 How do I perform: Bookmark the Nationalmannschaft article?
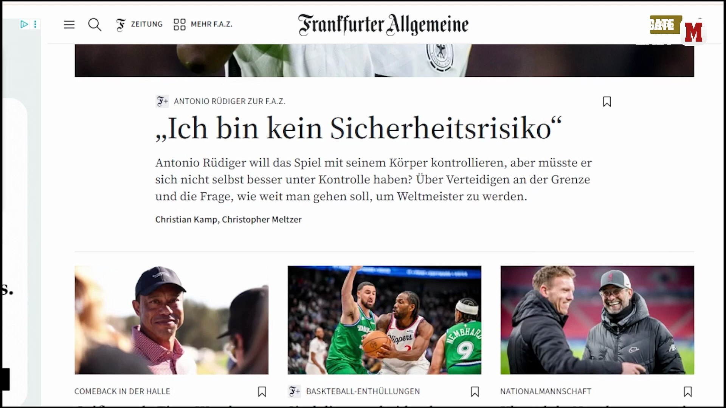(x=688, y=392)
